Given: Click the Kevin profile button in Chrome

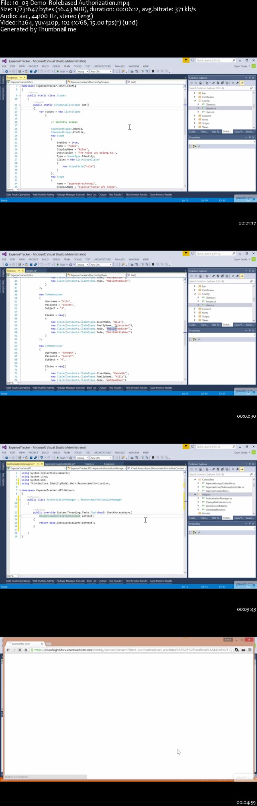Looking at the screenshot, I should [228, 639].
